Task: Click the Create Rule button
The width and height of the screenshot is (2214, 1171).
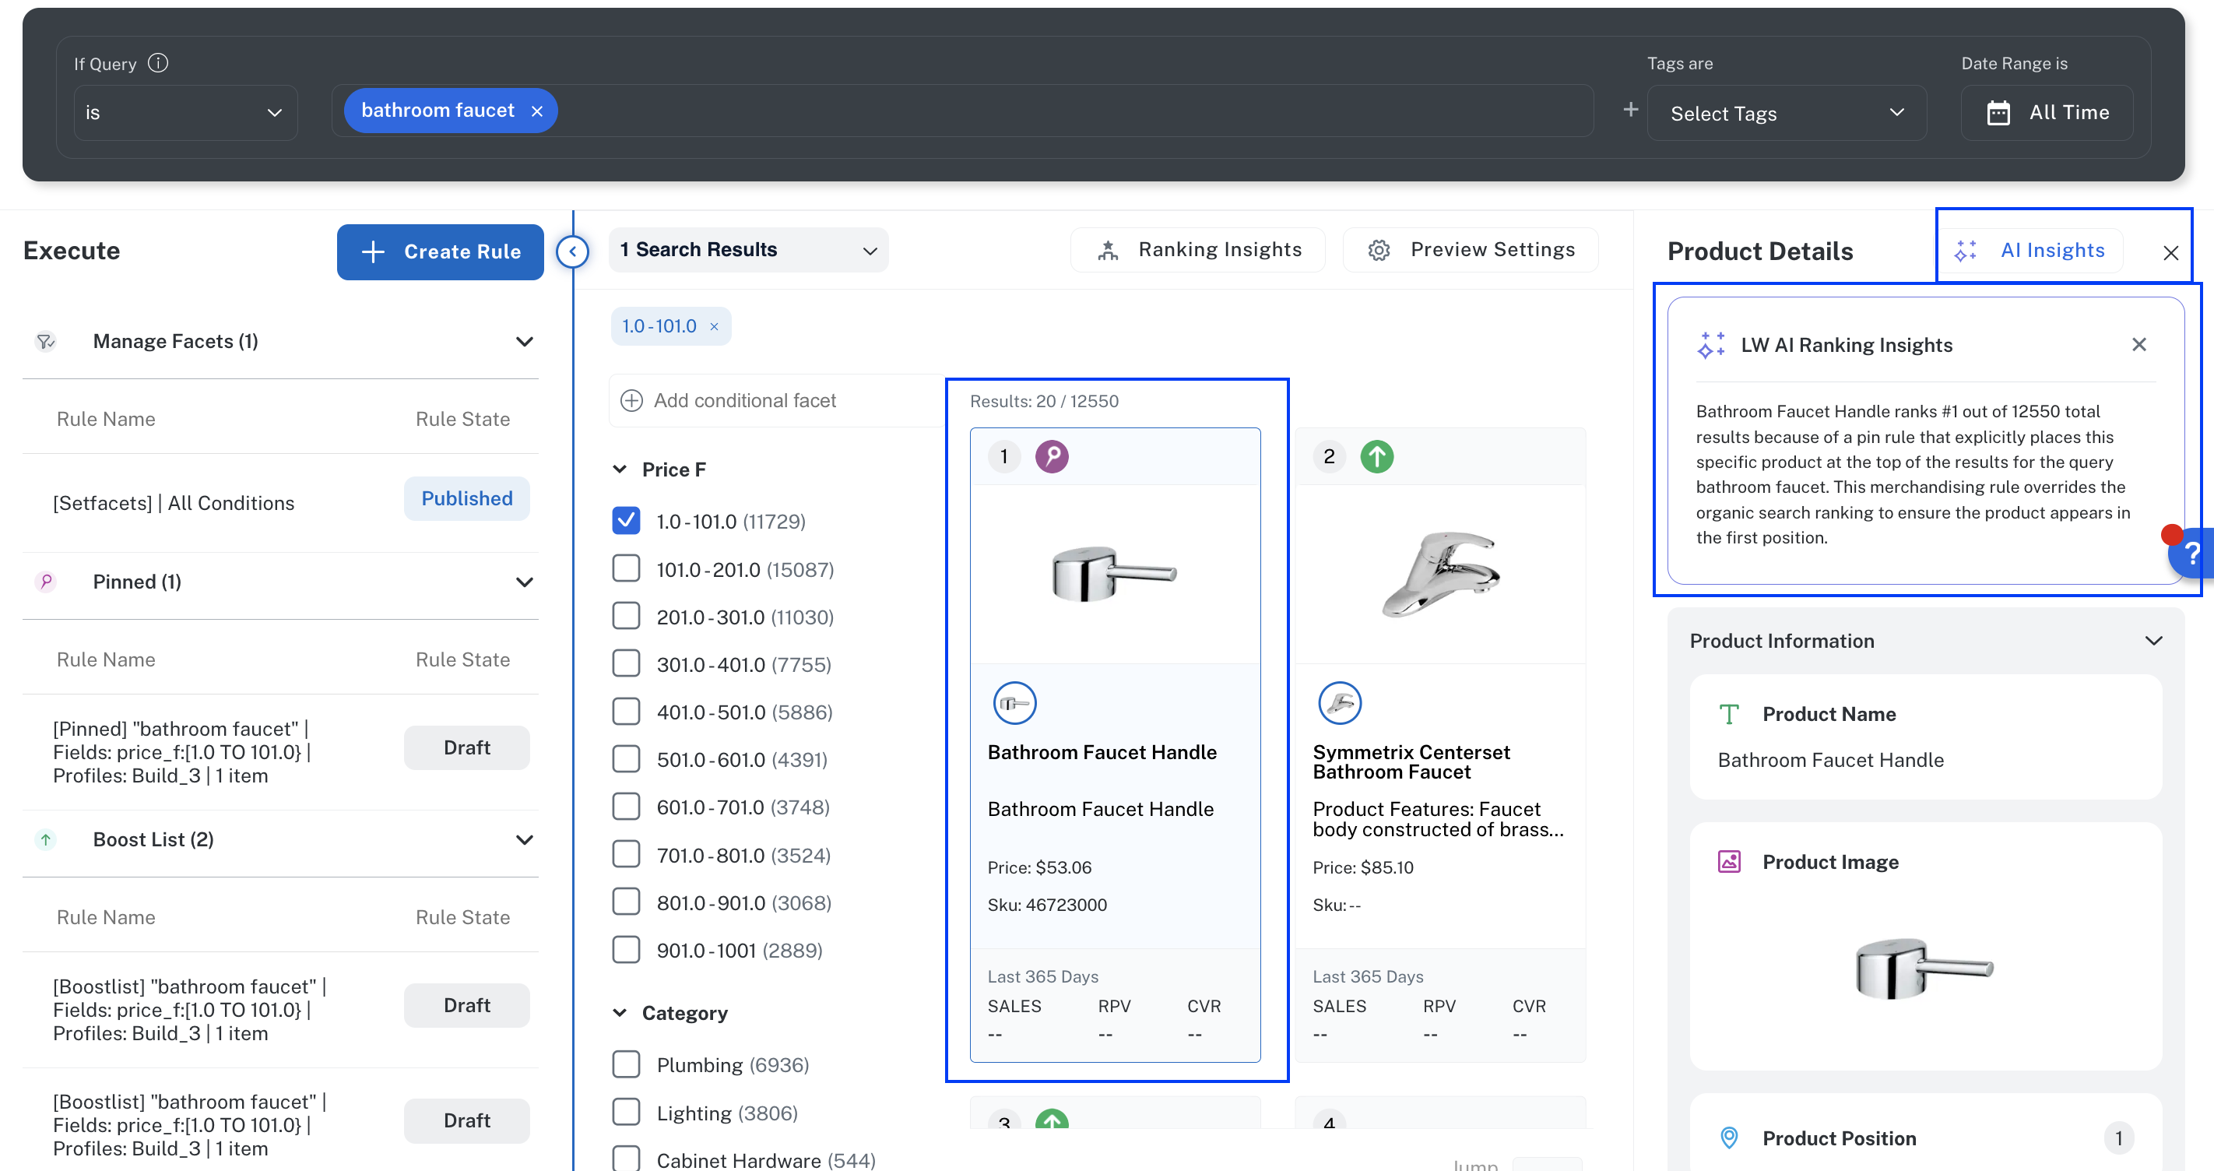Action: 440,252
